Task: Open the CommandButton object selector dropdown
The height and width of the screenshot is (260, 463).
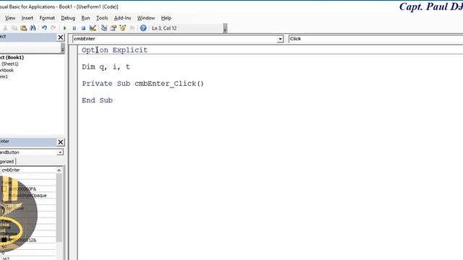Action: (60, 152)
